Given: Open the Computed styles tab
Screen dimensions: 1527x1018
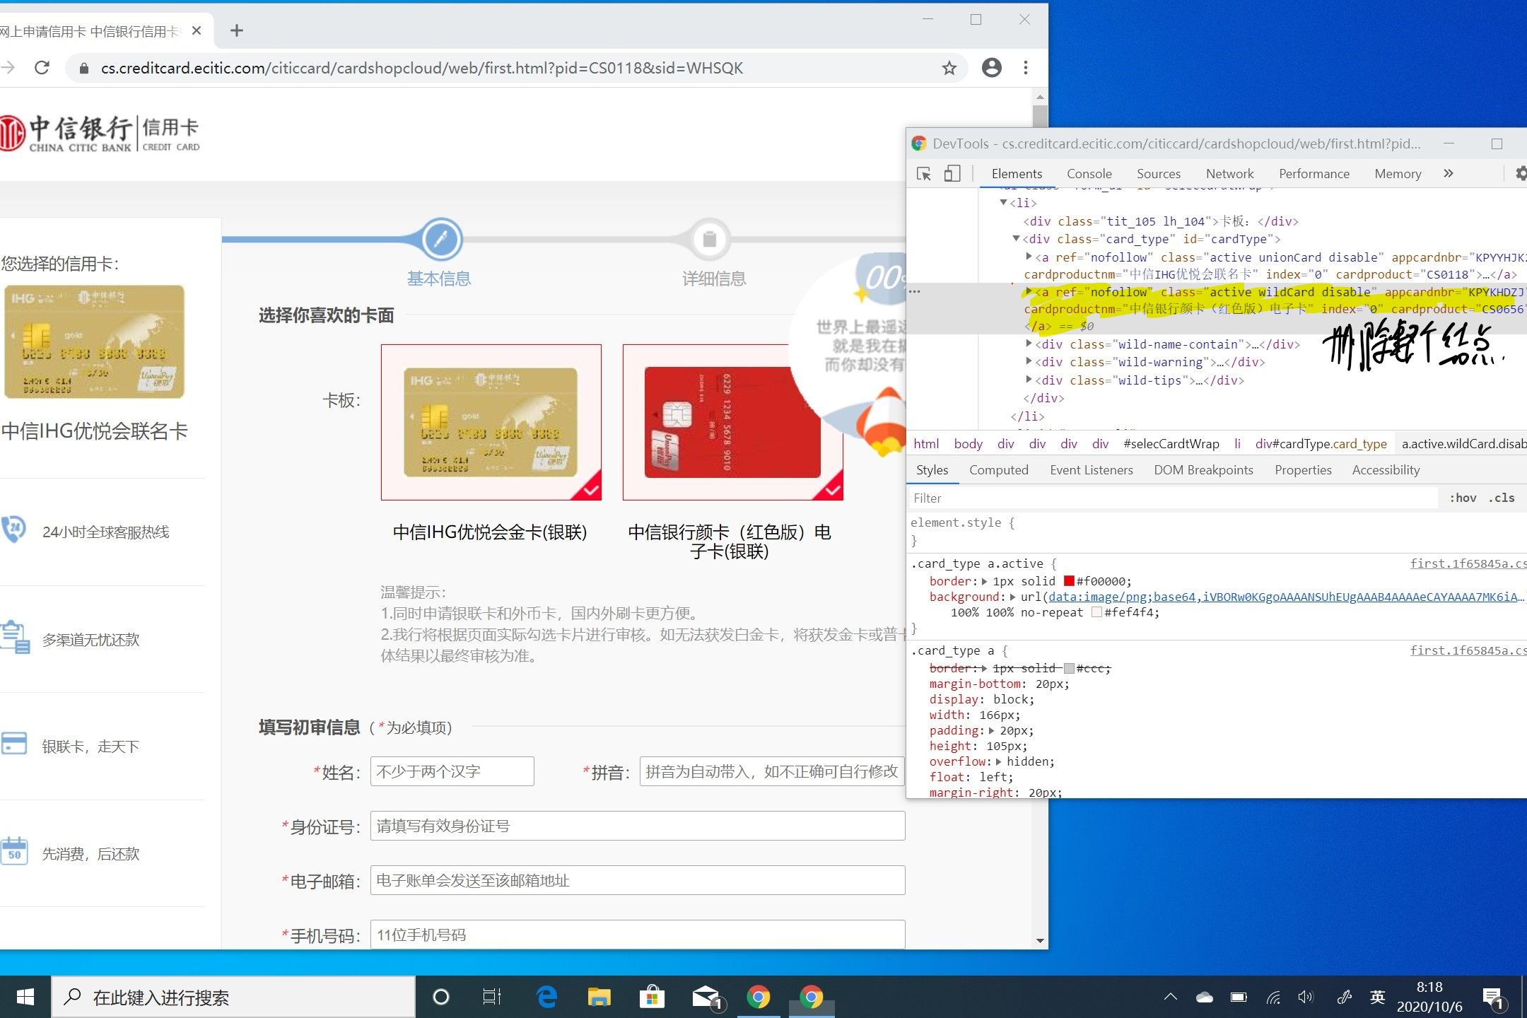Looking at the screenshot, I should (x=998, y=470).
